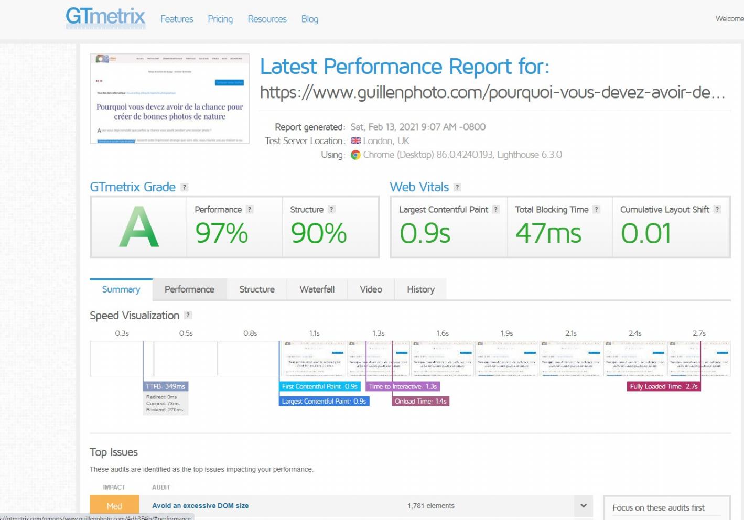Click the 90% Structure score
Screen dimensions: 744x520
319,233
